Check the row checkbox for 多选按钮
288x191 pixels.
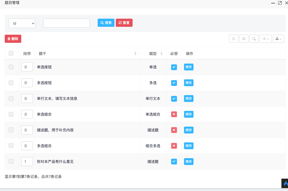[x=11, y=83]
